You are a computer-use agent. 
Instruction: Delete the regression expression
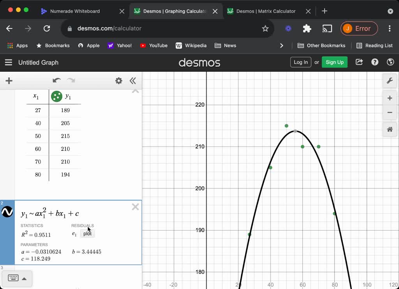click(x=135, y=207)
